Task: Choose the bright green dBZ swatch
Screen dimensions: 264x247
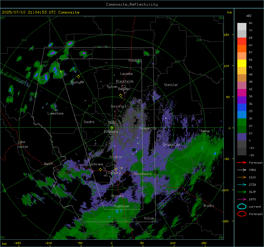Action: (242, 122)
